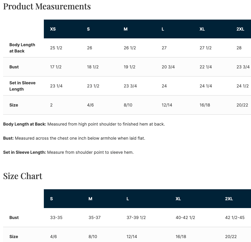Screen dimensions: 251x242
Task: Click the Bust definition text about armhole
Action: 74,138
